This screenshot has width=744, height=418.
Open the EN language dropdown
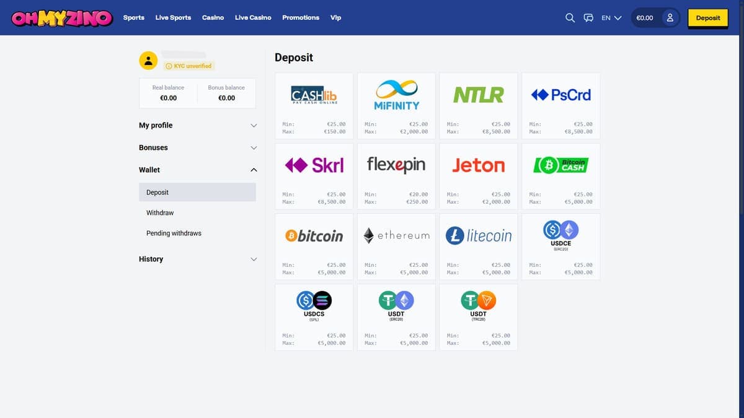[611, 18]
